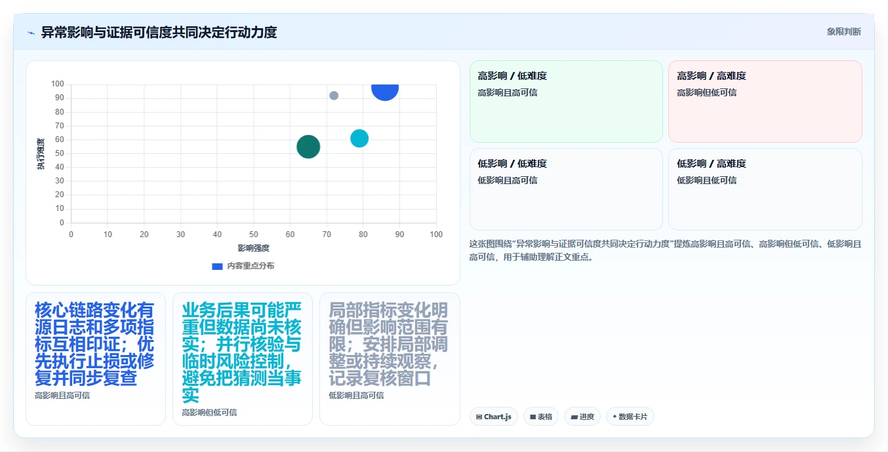Click the 进度 chip icon

[x=574, y=417]
